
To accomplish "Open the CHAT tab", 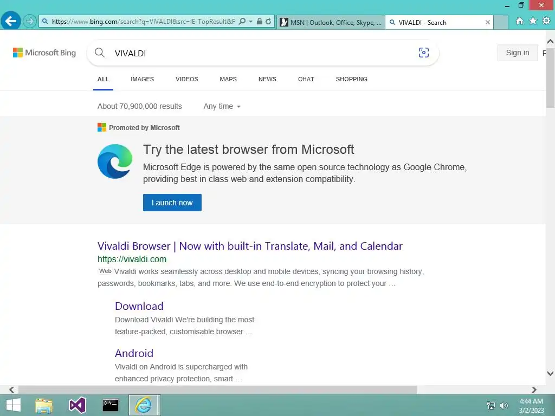I will tap(306, 79).
